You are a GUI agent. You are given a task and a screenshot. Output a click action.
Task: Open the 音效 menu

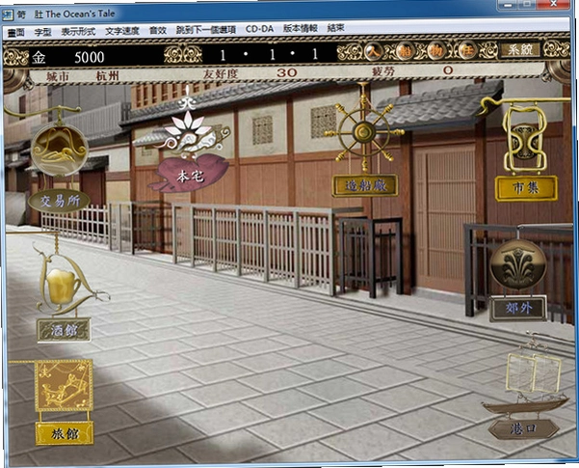158,30
